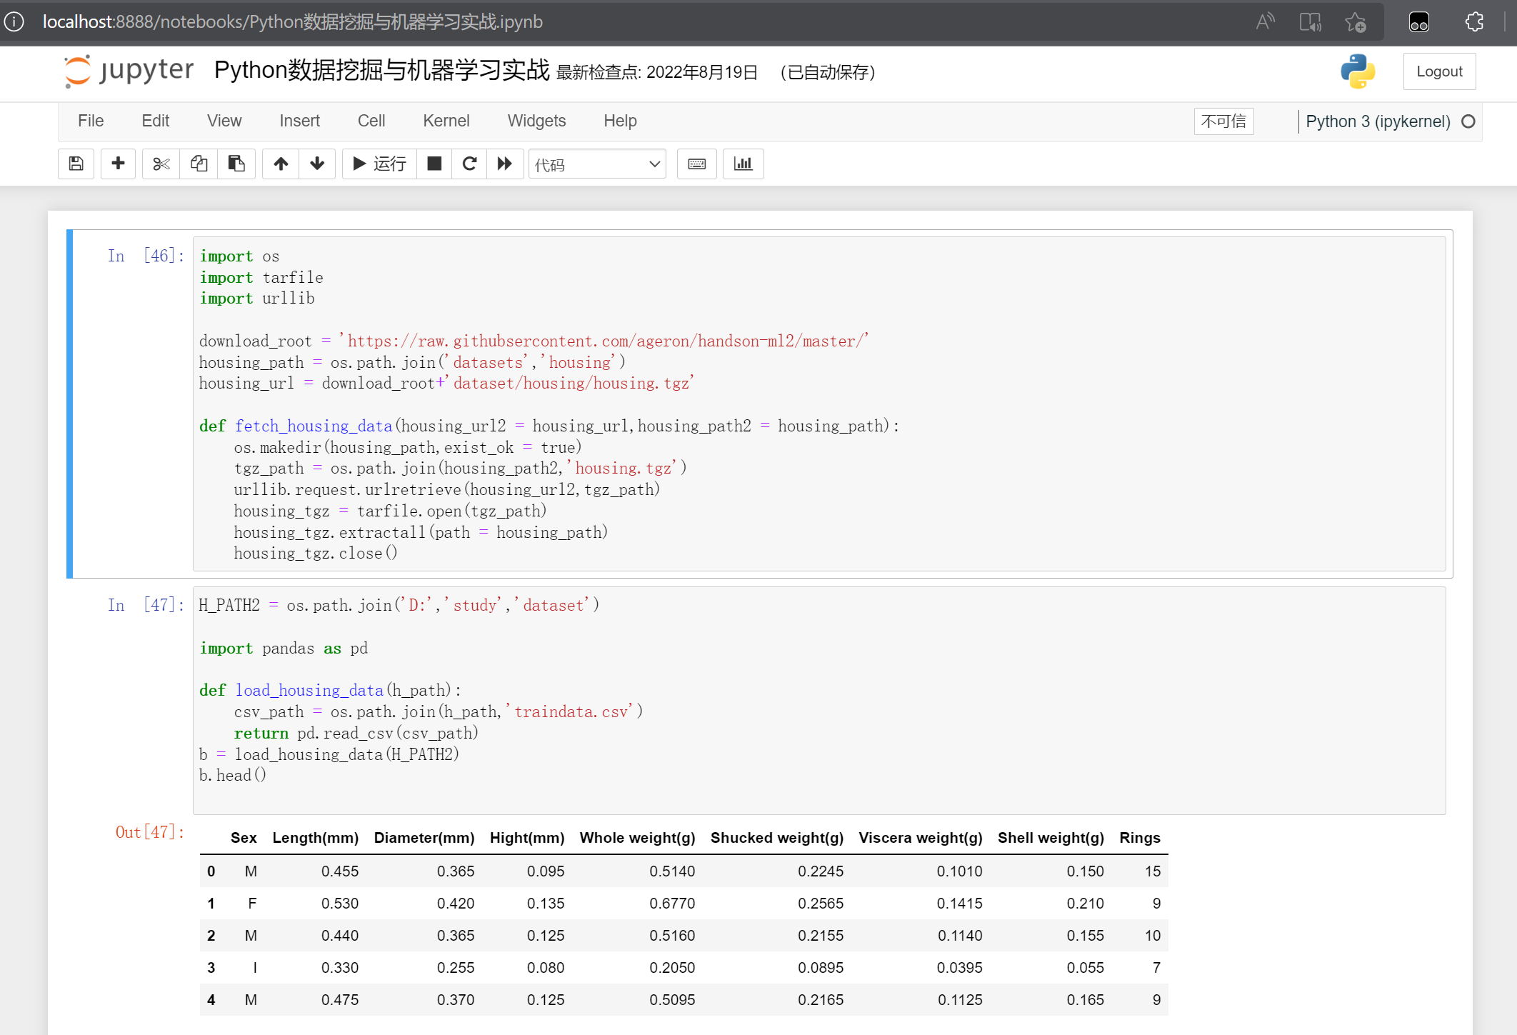Viewport: 1517px width, 1035px height.
Task: Move selected cell down with arrow icon
Action: coord(317,164)
